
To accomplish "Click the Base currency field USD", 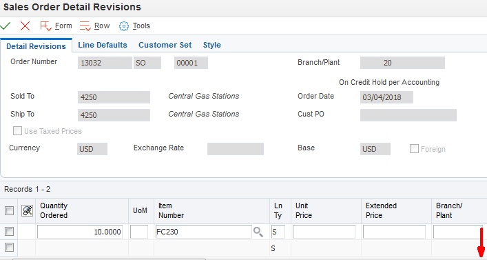I will point(375,149).
